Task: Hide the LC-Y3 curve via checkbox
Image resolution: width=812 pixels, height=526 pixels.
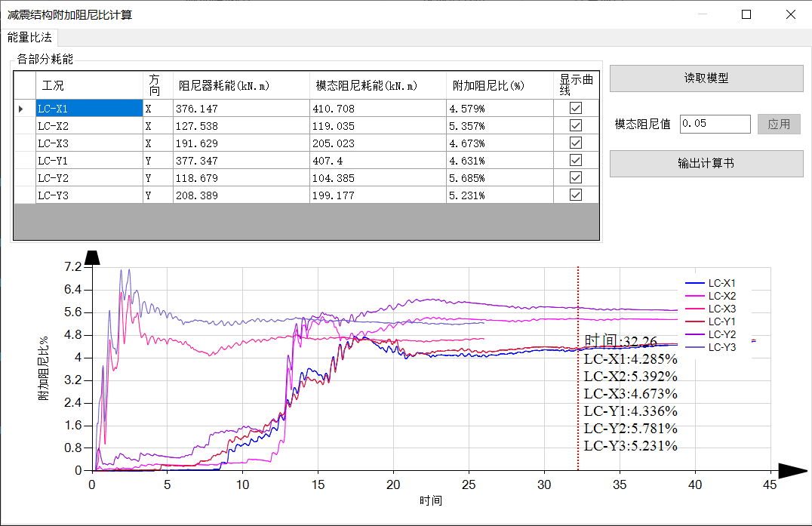Action: tap(576, 195)
